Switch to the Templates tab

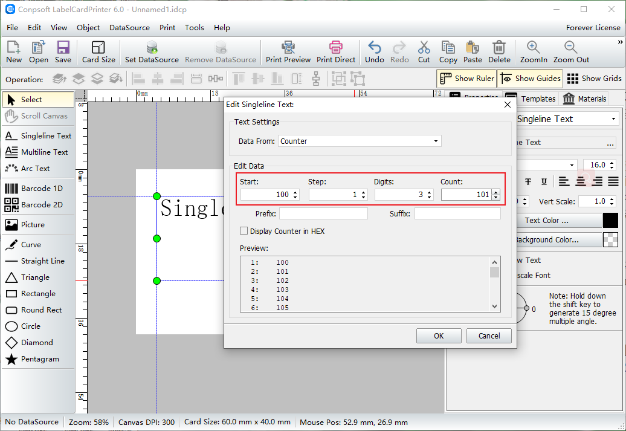[531, 99]
